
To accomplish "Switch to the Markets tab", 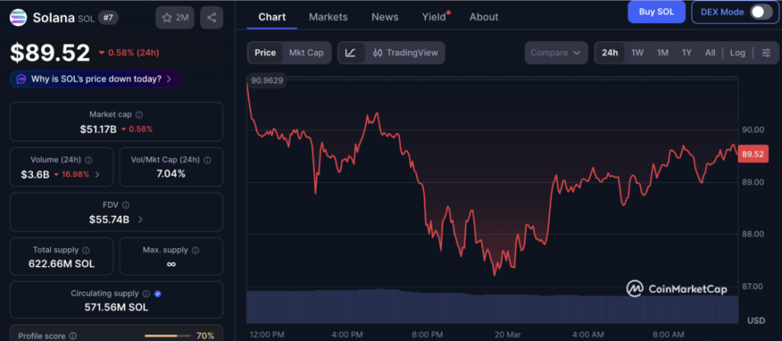I will tap(328, 17).
